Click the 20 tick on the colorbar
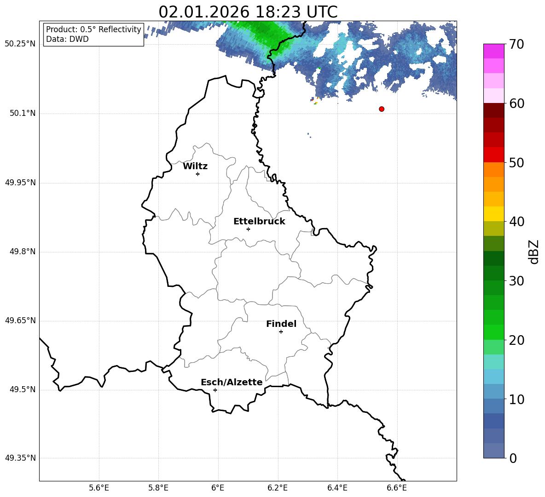Image resolution: width=545 pixels, height=497 pixels. (516, 340)
